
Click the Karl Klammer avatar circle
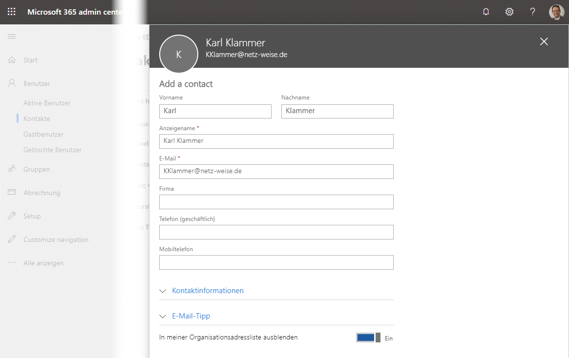179,54
